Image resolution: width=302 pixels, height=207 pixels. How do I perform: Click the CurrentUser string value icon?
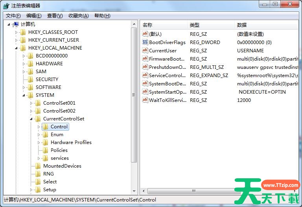click(x=145, y=50)
